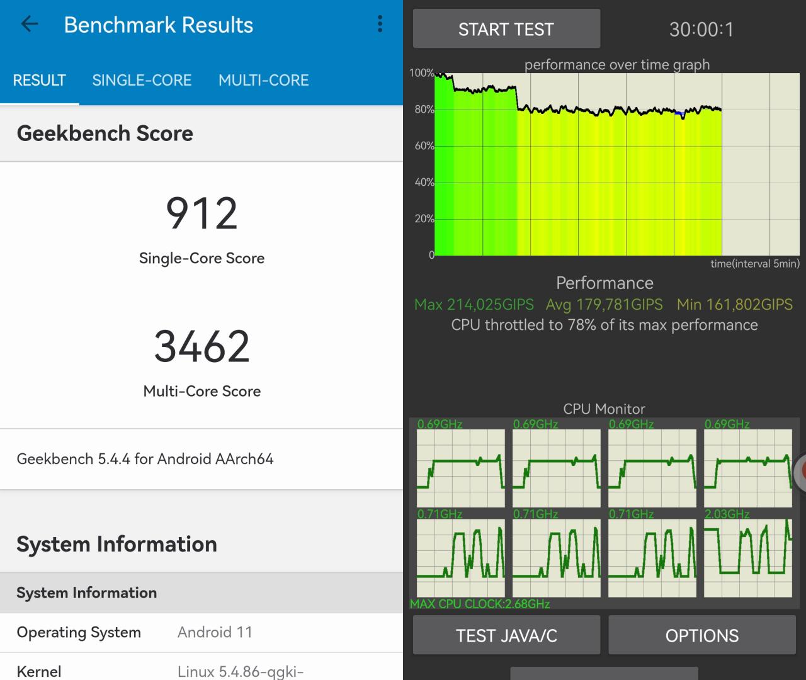Click the Operating System row label
806x680 pixels.
[79, 632]
